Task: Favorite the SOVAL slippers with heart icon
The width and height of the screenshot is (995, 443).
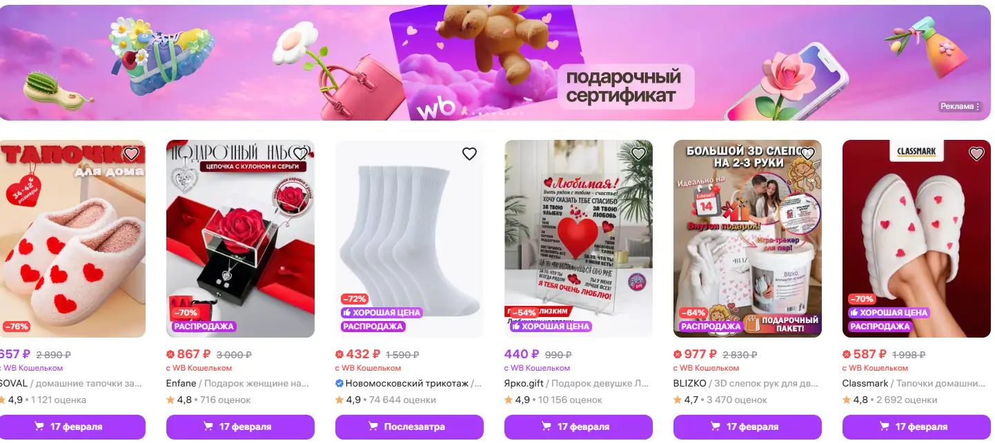Action: click(x=131, y=154)
